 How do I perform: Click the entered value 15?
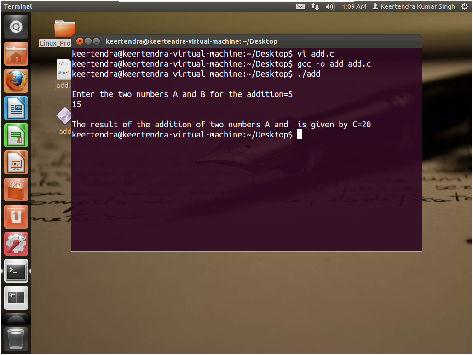(77, 104)
